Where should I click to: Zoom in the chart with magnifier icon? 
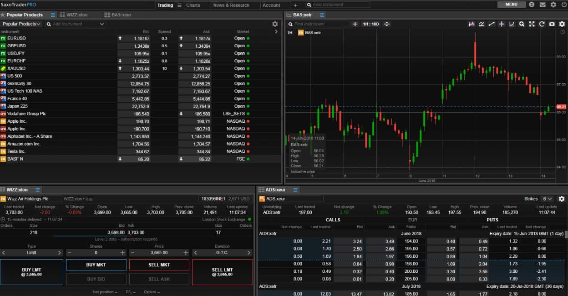522,24
